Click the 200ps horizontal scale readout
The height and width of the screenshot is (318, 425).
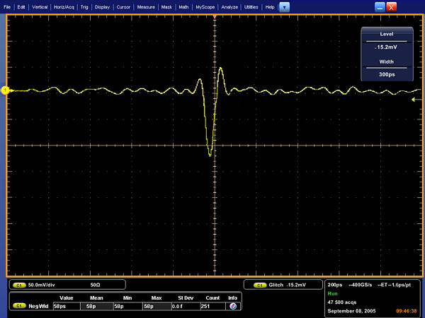[336, 284]
